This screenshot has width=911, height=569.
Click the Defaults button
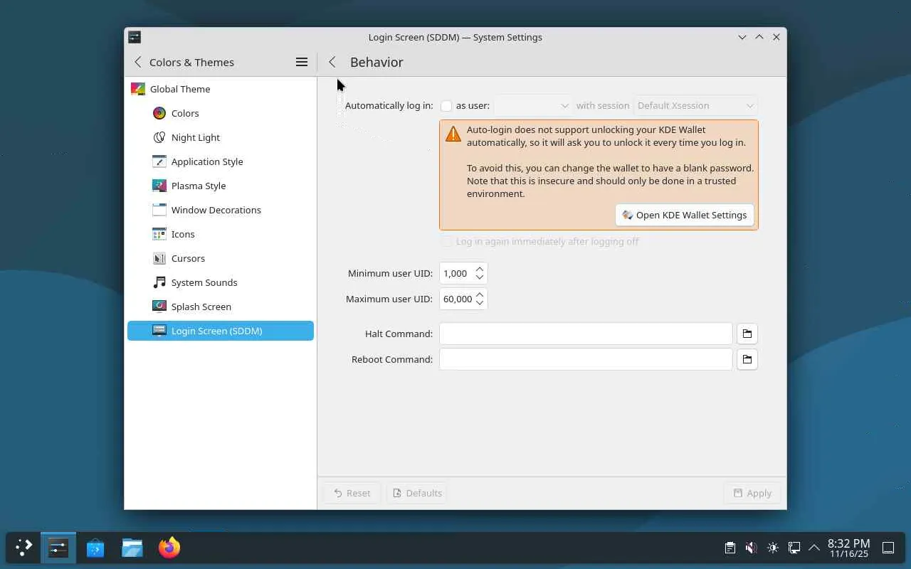[x=416, y=493]
